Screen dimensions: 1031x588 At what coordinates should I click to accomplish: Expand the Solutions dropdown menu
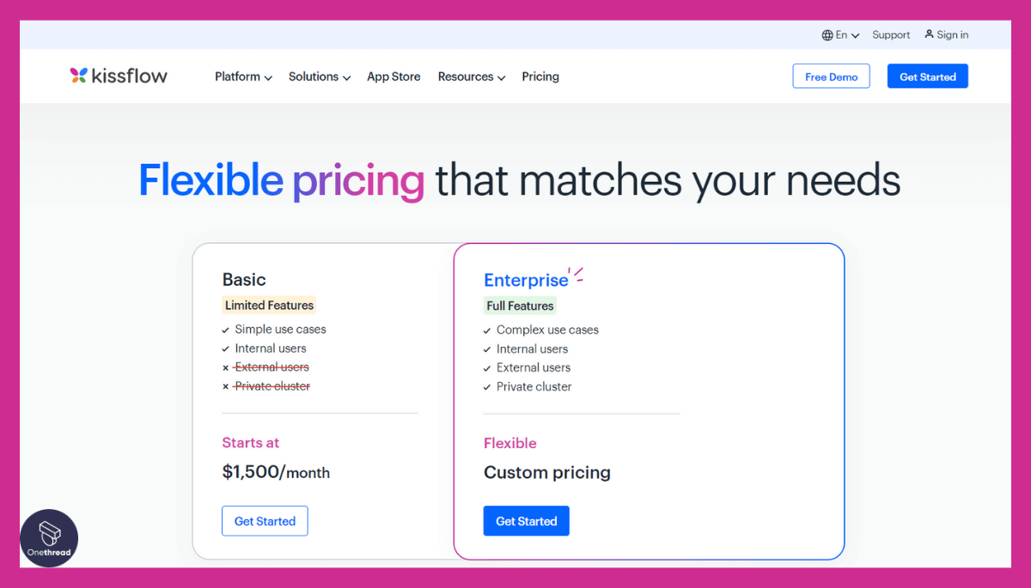[319, 76]
